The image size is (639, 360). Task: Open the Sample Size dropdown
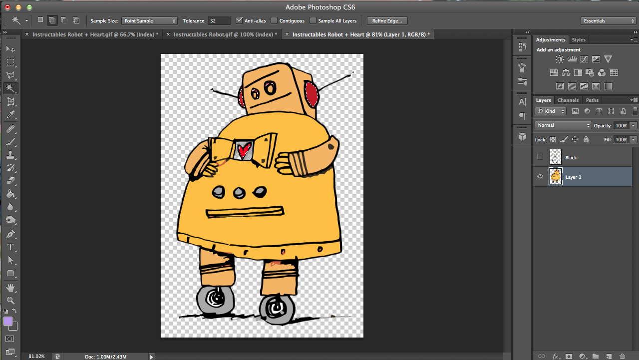[x=150, y=20]
